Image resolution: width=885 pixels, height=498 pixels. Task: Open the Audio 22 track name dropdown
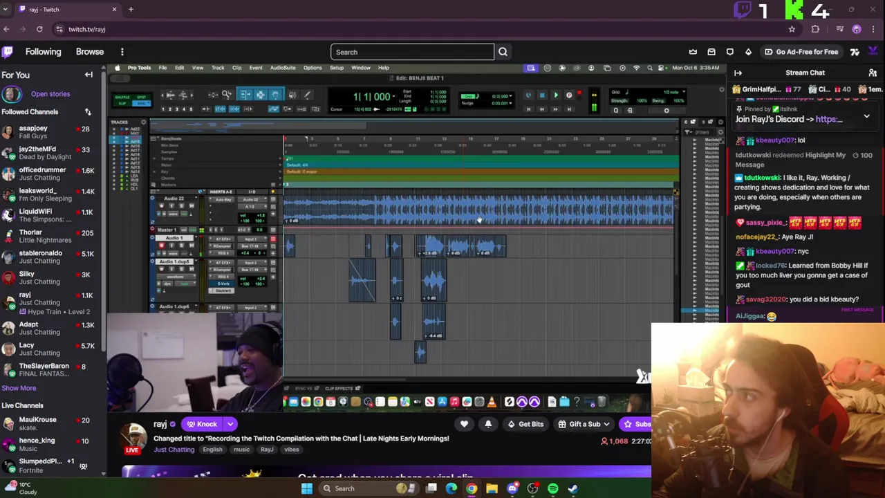click(196, 198)
